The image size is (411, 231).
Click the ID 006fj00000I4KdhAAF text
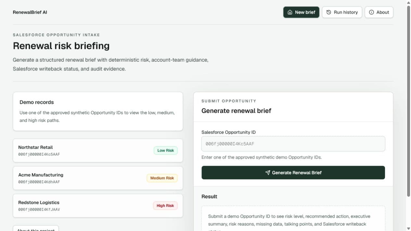(x=39, y=182)
